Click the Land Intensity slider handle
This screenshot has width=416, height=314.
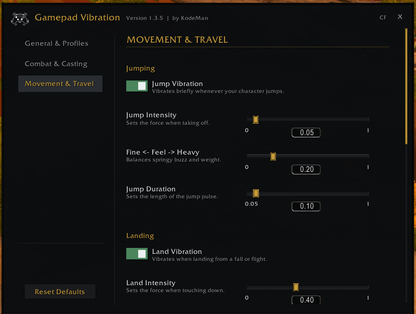[x=296, y=287]
